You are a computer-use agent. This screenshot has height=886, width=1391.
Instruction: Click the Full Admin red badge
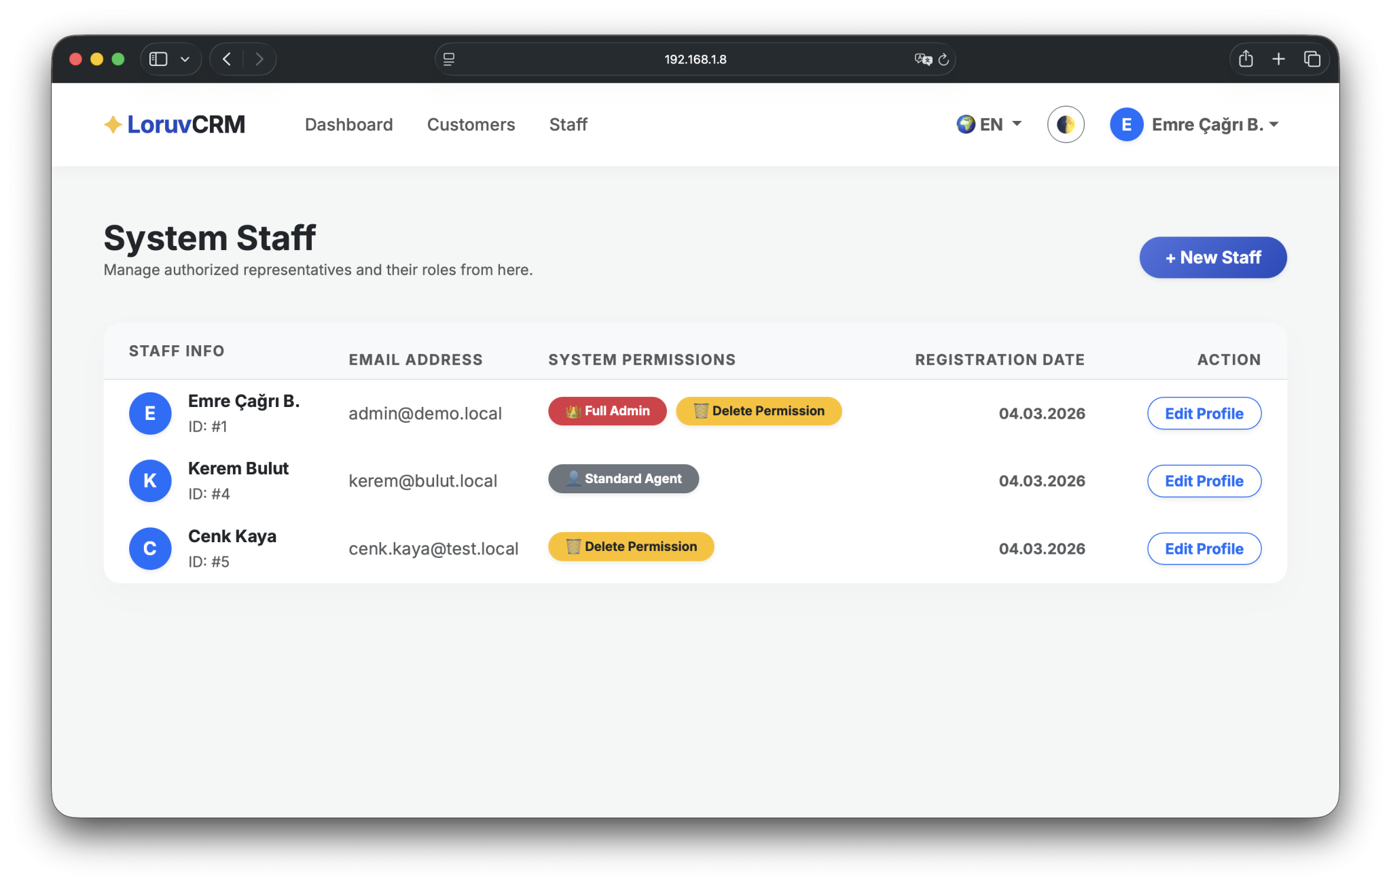click(x=607, y=411)
